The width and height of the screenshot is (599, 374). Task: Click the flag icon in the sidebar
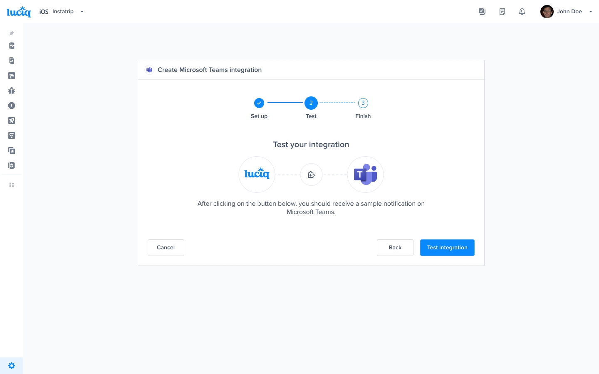[x=12, y=76]
